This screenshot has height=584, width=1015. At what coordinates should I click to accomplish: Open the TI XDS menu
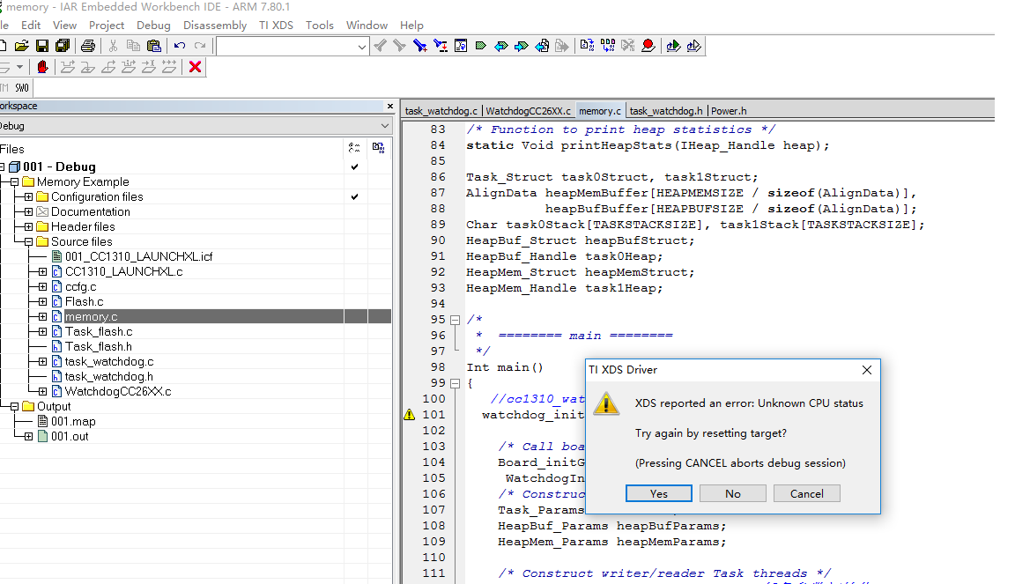[x=276, y=25]
